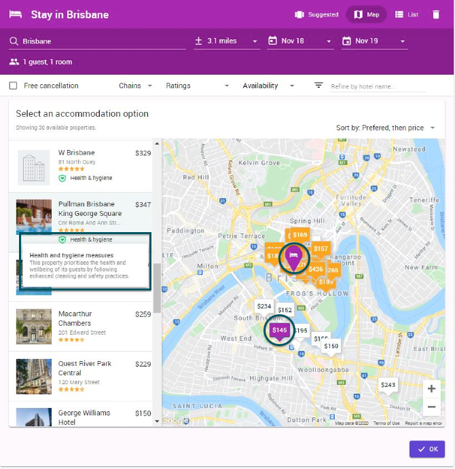Click the hotel list scrollbar thumb
Viewport: 455px width, 469px height.
pos(157,288)
